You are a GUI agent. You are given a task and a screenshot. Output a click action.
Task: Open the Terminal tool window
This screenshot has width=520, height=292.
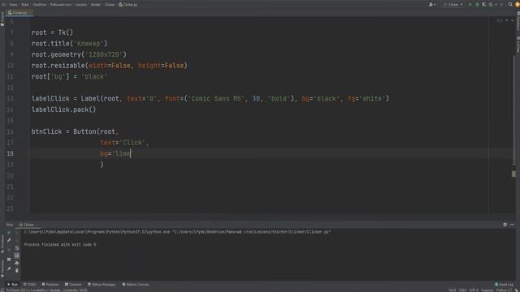tap(73, 285)
